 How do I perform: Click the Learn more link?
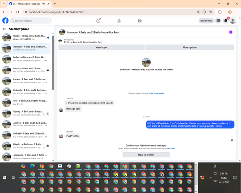(170, 148)
